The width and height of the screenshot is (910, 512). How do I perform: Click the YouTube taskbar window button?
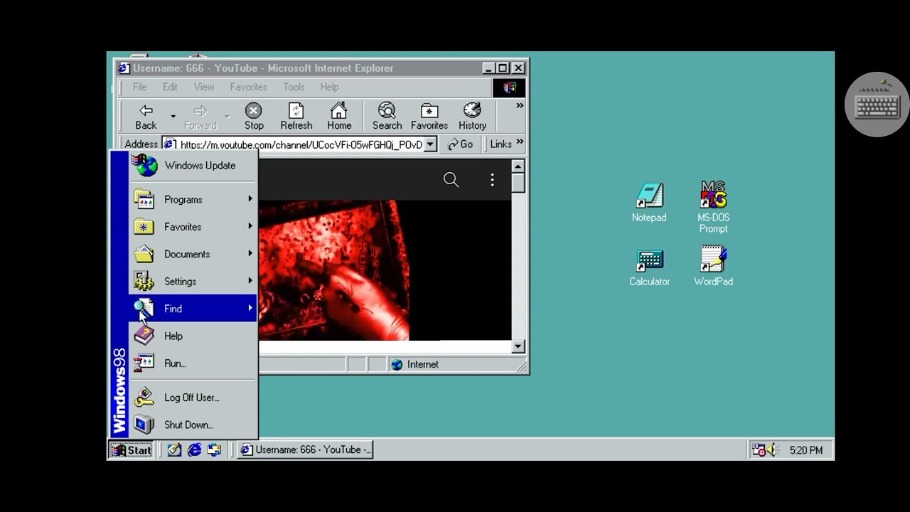click(305, 449)
